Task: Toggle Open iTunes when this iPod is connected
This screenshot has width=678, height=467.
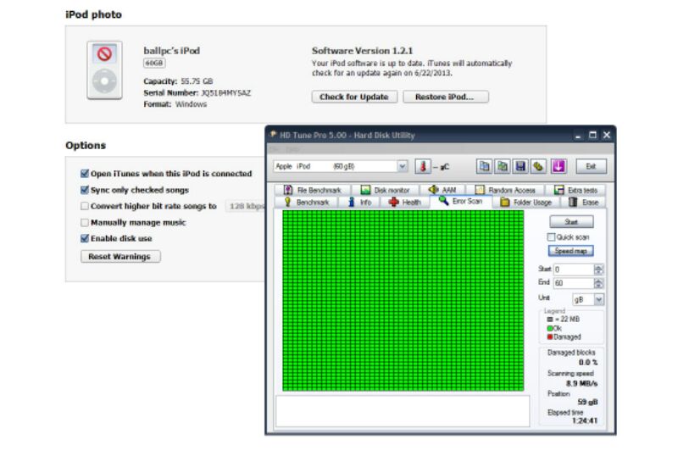Action: (85, 174)
